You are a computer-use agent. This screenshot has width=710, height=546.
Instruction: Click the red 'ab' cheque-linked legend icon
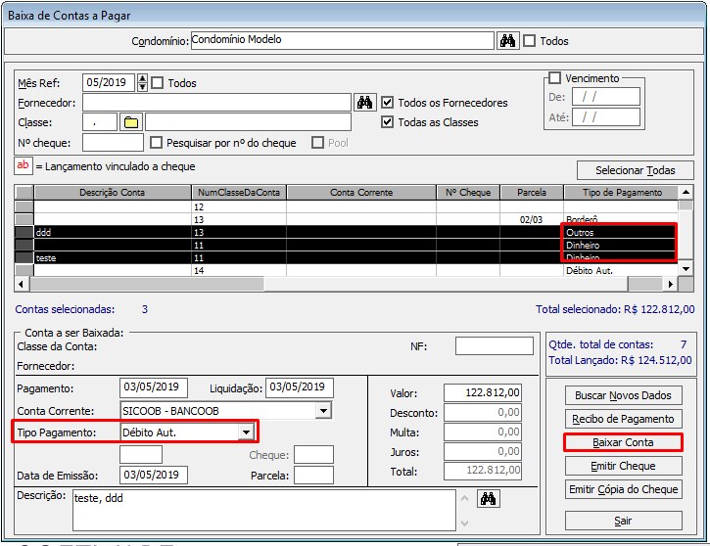point(24,165)
